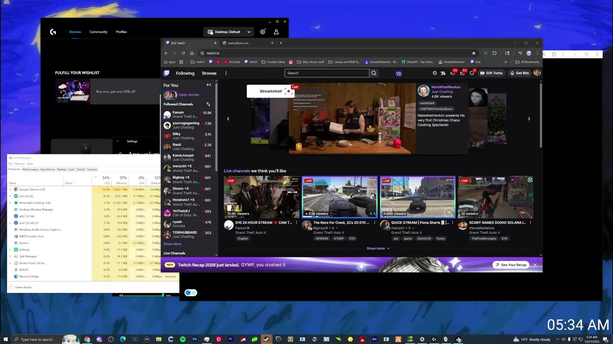Show more bookmarks via chevron overflow
Image resolution: width=613 pixels, height=344 pixels.
tap(506, 62)
